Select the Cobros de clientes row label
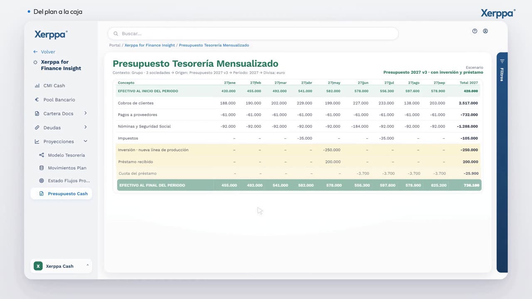The image size is (532, 299). tap(135, 103)
